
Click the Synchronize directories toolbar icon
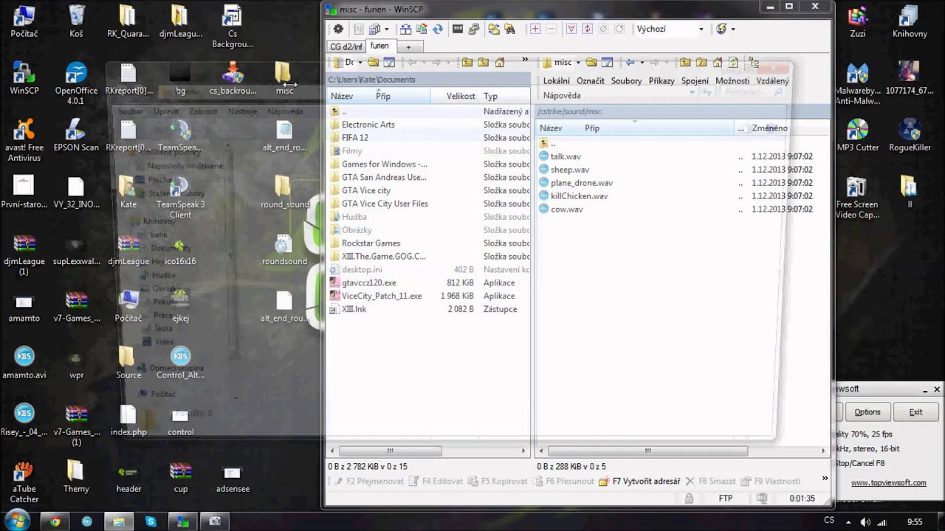pyautogui.click(x=422, y=29)
